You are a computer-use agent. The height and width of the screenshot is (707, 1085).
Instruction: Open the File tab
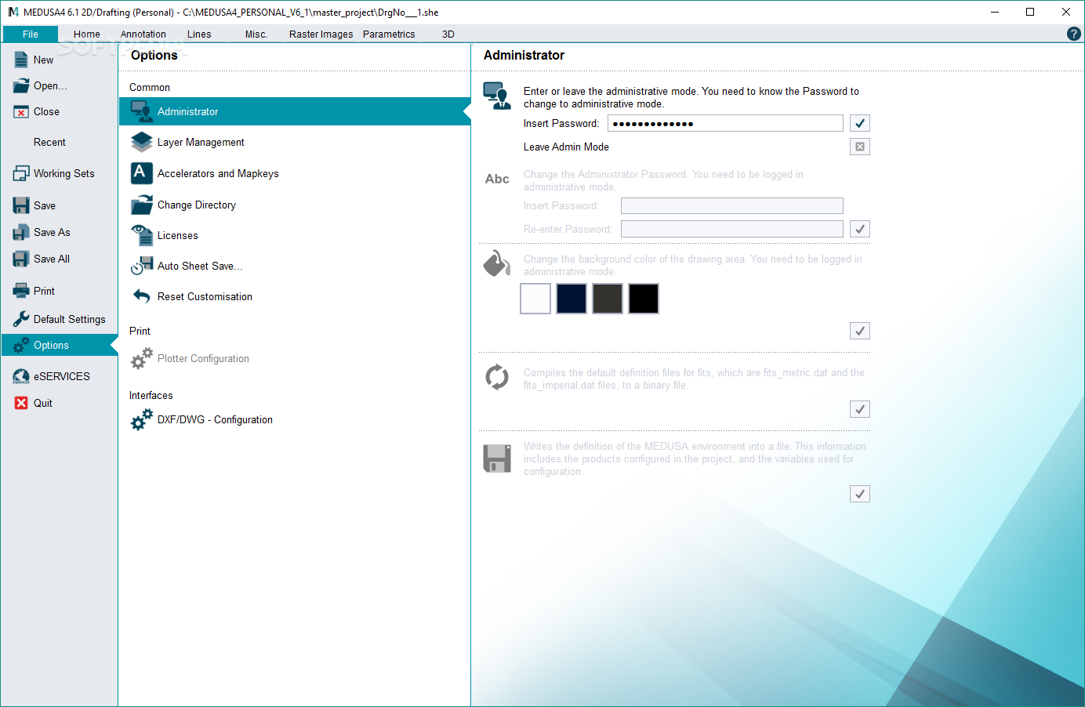click(31, 34)
